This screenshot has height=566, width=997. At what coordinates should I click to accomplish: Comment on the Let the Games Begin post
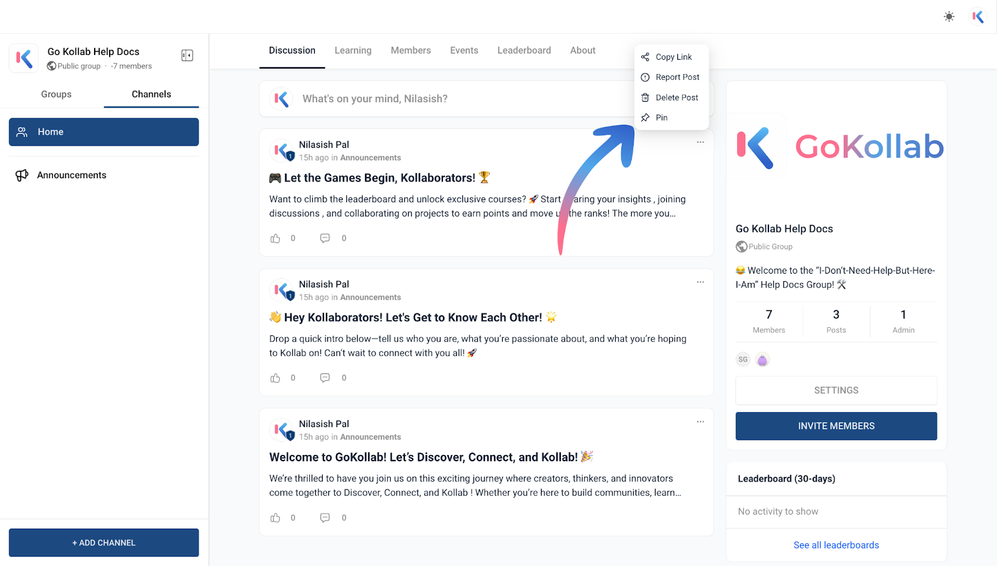325,238
